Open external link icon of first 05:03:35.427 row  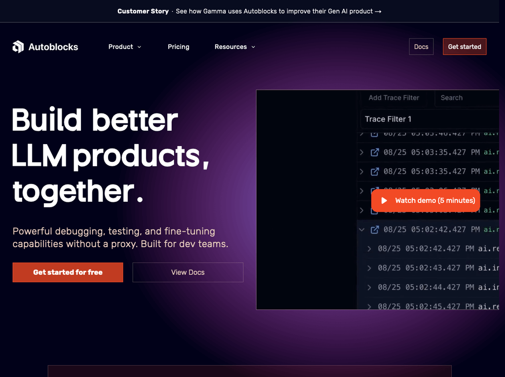point(375,152)
